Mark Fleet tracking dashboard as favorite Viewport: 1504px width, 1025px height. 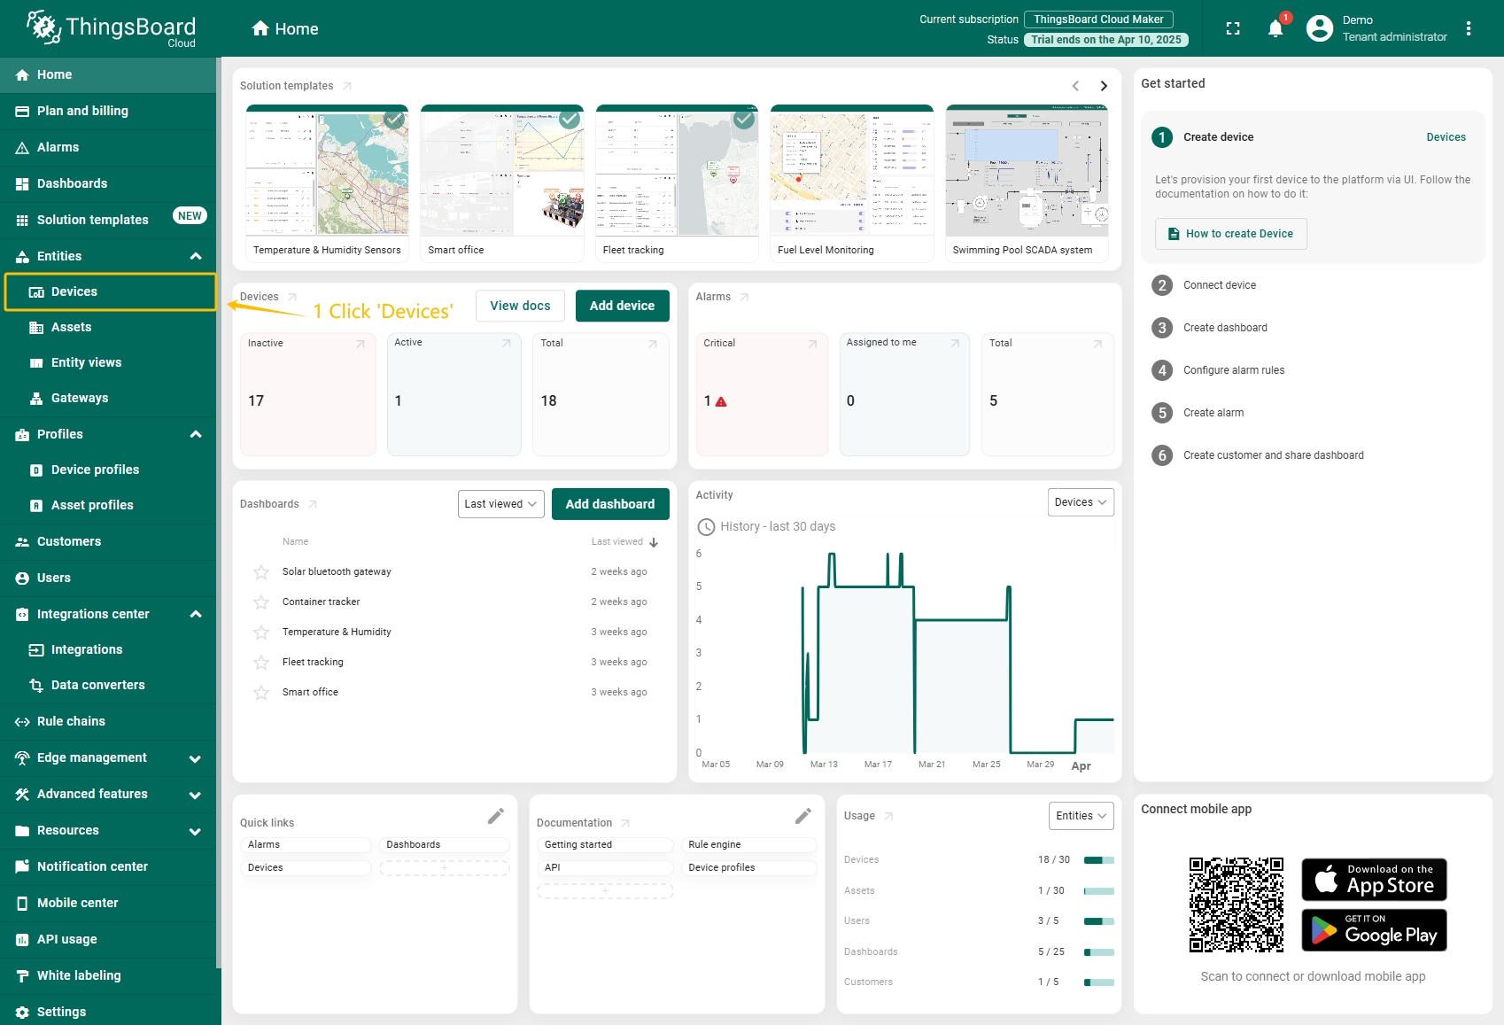coord(261,663)
